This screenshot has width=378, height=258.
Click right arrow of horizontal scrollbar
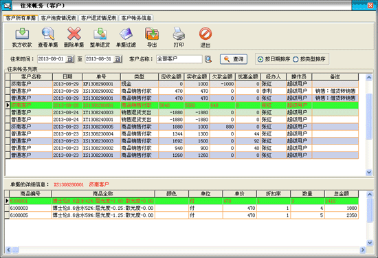[x=363, y=250]
